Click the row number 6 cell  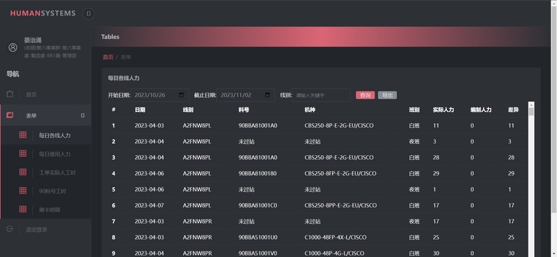click(x=113, y=205)
